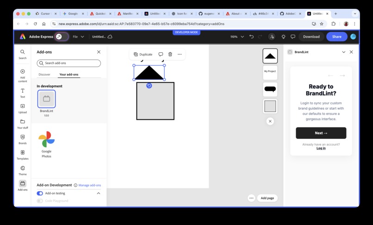The width and height of the screenshot is (373, 225).
Task: Click the Untitled document name
Action: click(99, 37)
